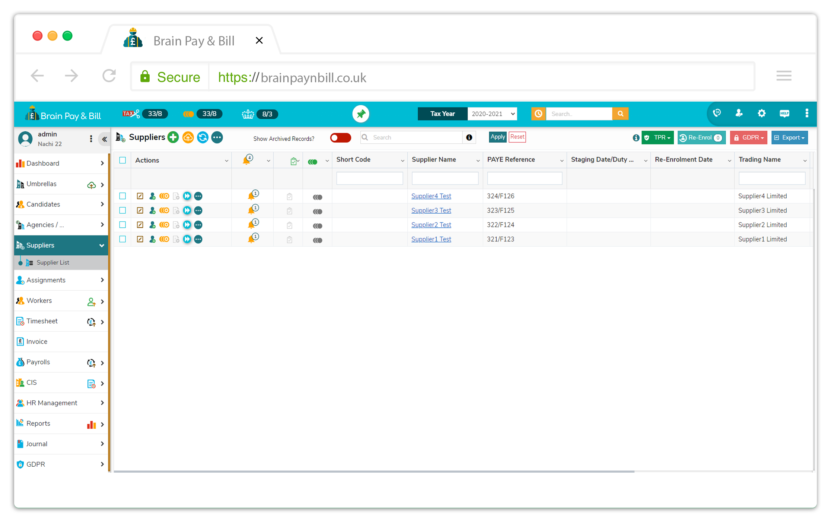The width and height of the screenshot is (831, 524).
Task: Open more actions icon for Supplier4 Test
Action: (x=198, y=196)
